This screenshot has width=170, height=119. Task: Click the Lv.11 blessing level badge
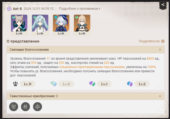28,84
